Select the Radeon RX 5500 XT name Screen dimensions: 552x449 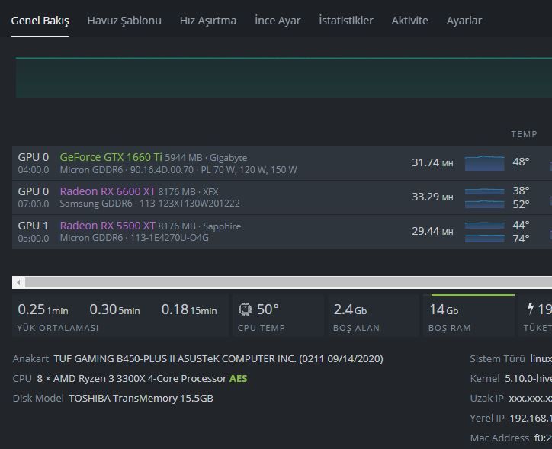point(108,225)
